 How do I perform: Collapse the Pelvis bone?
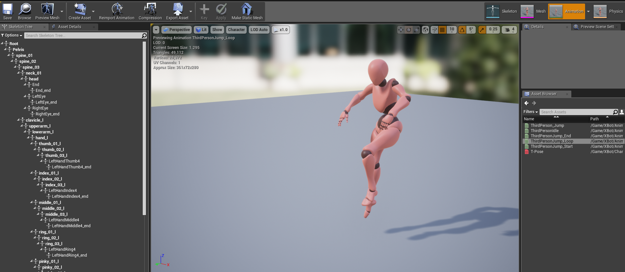click(6, 49)
